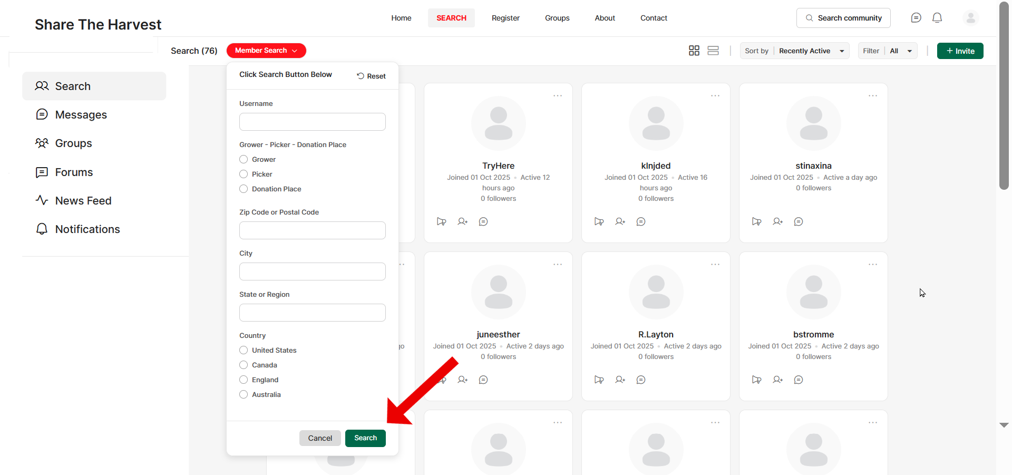Open three-dot menu on stinaxina card

(x=873, y=96)
